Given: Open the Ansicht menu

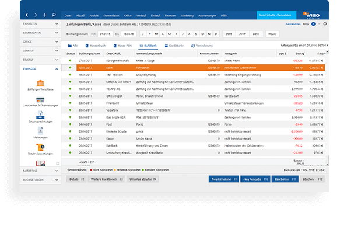Looking at the screenshot, I should [94, 15].
